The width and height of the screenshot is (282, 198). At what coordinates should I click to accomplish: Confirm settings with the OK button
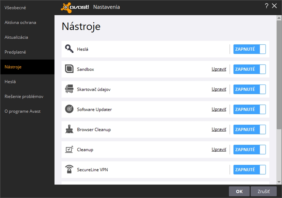pos(239,191)
